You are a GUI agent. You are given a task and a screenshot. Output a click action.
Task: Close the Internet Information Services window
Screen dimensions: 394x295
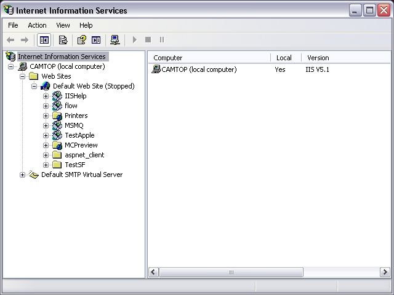[x=384, y=10]
